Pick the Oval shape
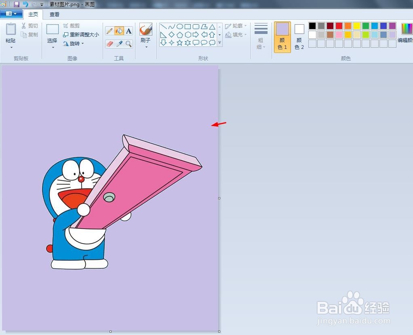 coord(180,27)
